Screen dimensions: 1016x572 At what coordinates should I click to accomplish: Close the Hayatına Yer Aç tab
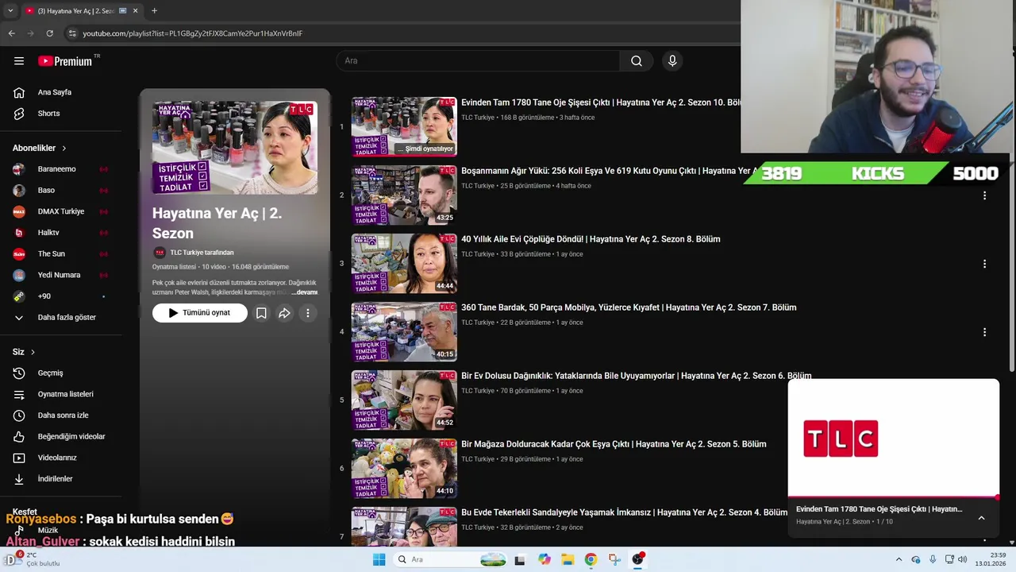136,10
